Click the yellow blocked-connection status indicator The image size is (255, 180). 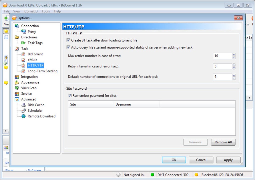tap(196, 175)
